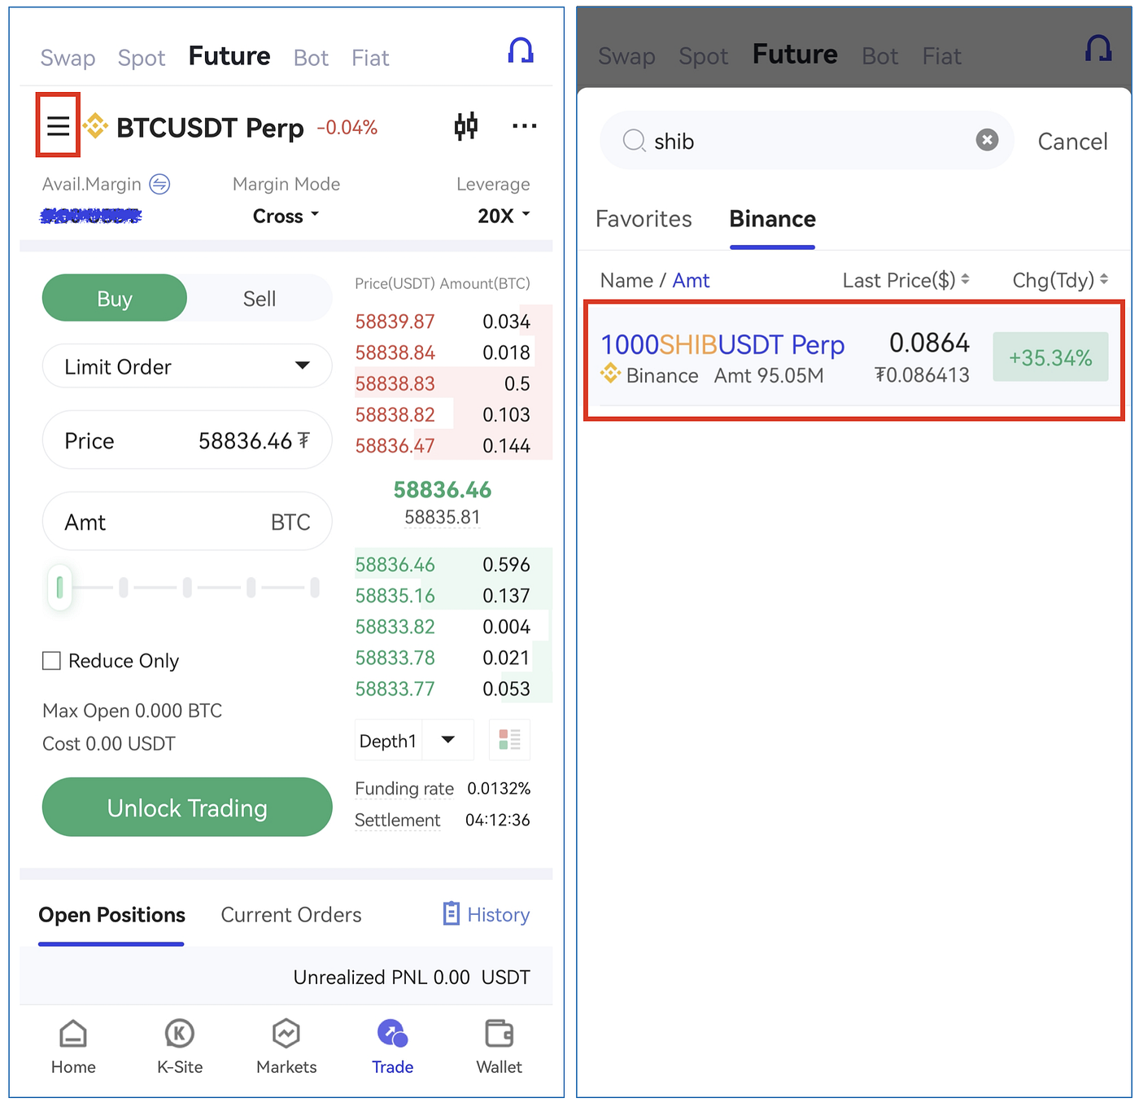The image size is (1139, 1107).
Task: Click the Funding rate label
Action: point(404,789)
